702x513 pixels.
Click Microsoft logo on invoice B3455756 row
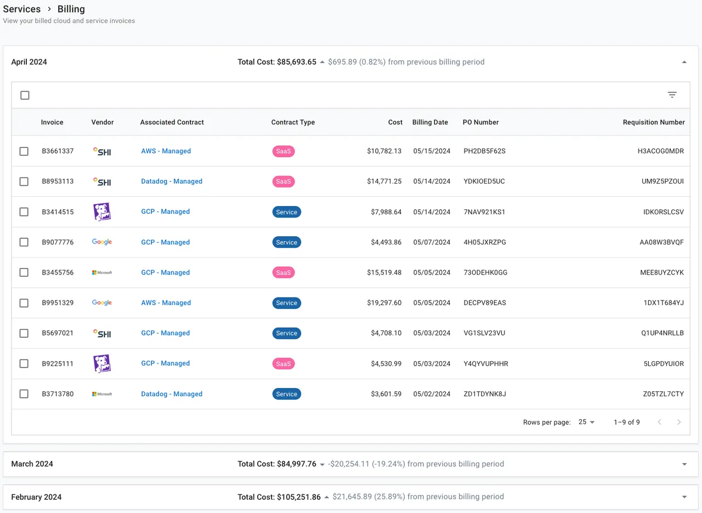[x=102, y=272]
